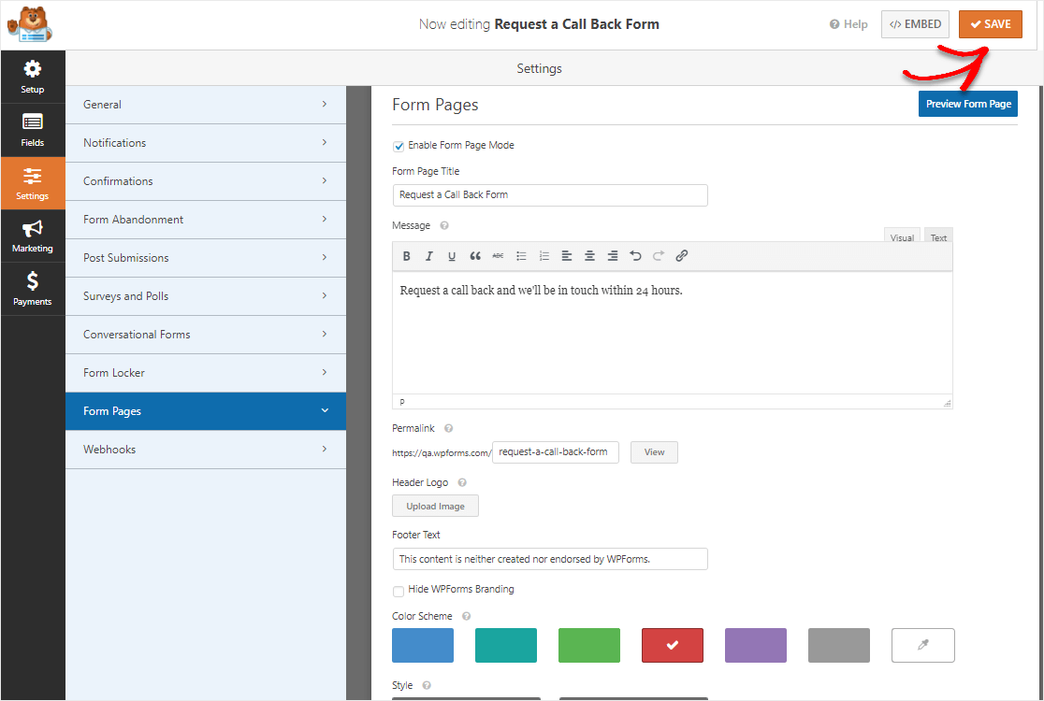Open the custom color picker eyedropper
The image size is (1044, 701).
coord(922,645)
